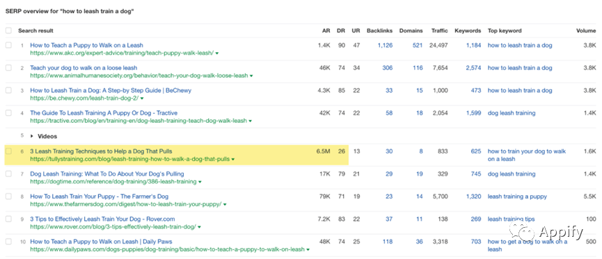Screen dimensions: 602x259
Task: Check the box for result 1
Action: point(8,45)
